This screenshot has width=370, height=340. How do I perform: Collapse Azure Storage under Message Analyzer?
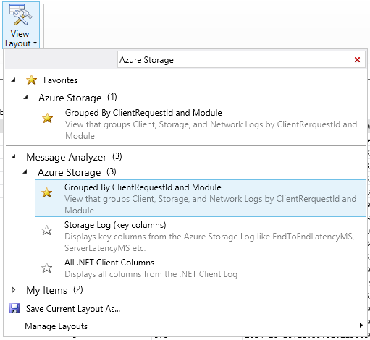click(25, 172)
